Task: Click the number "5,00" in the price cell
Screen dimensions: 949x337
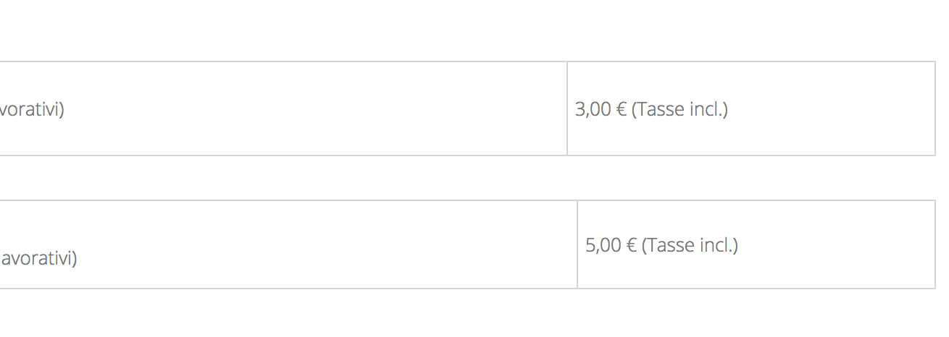Action: point(603,245)
